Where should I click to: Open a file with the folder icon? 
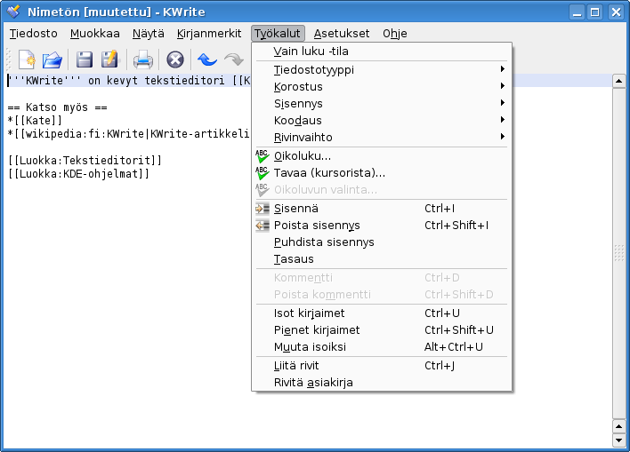[52, 59]
